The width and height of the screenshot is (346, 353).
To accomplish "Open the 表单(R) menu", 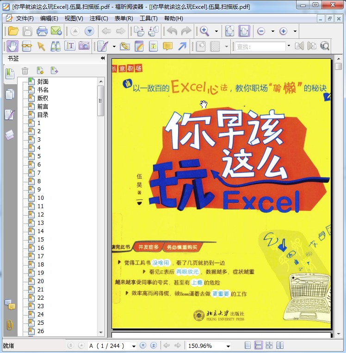I will click(124, 18).
